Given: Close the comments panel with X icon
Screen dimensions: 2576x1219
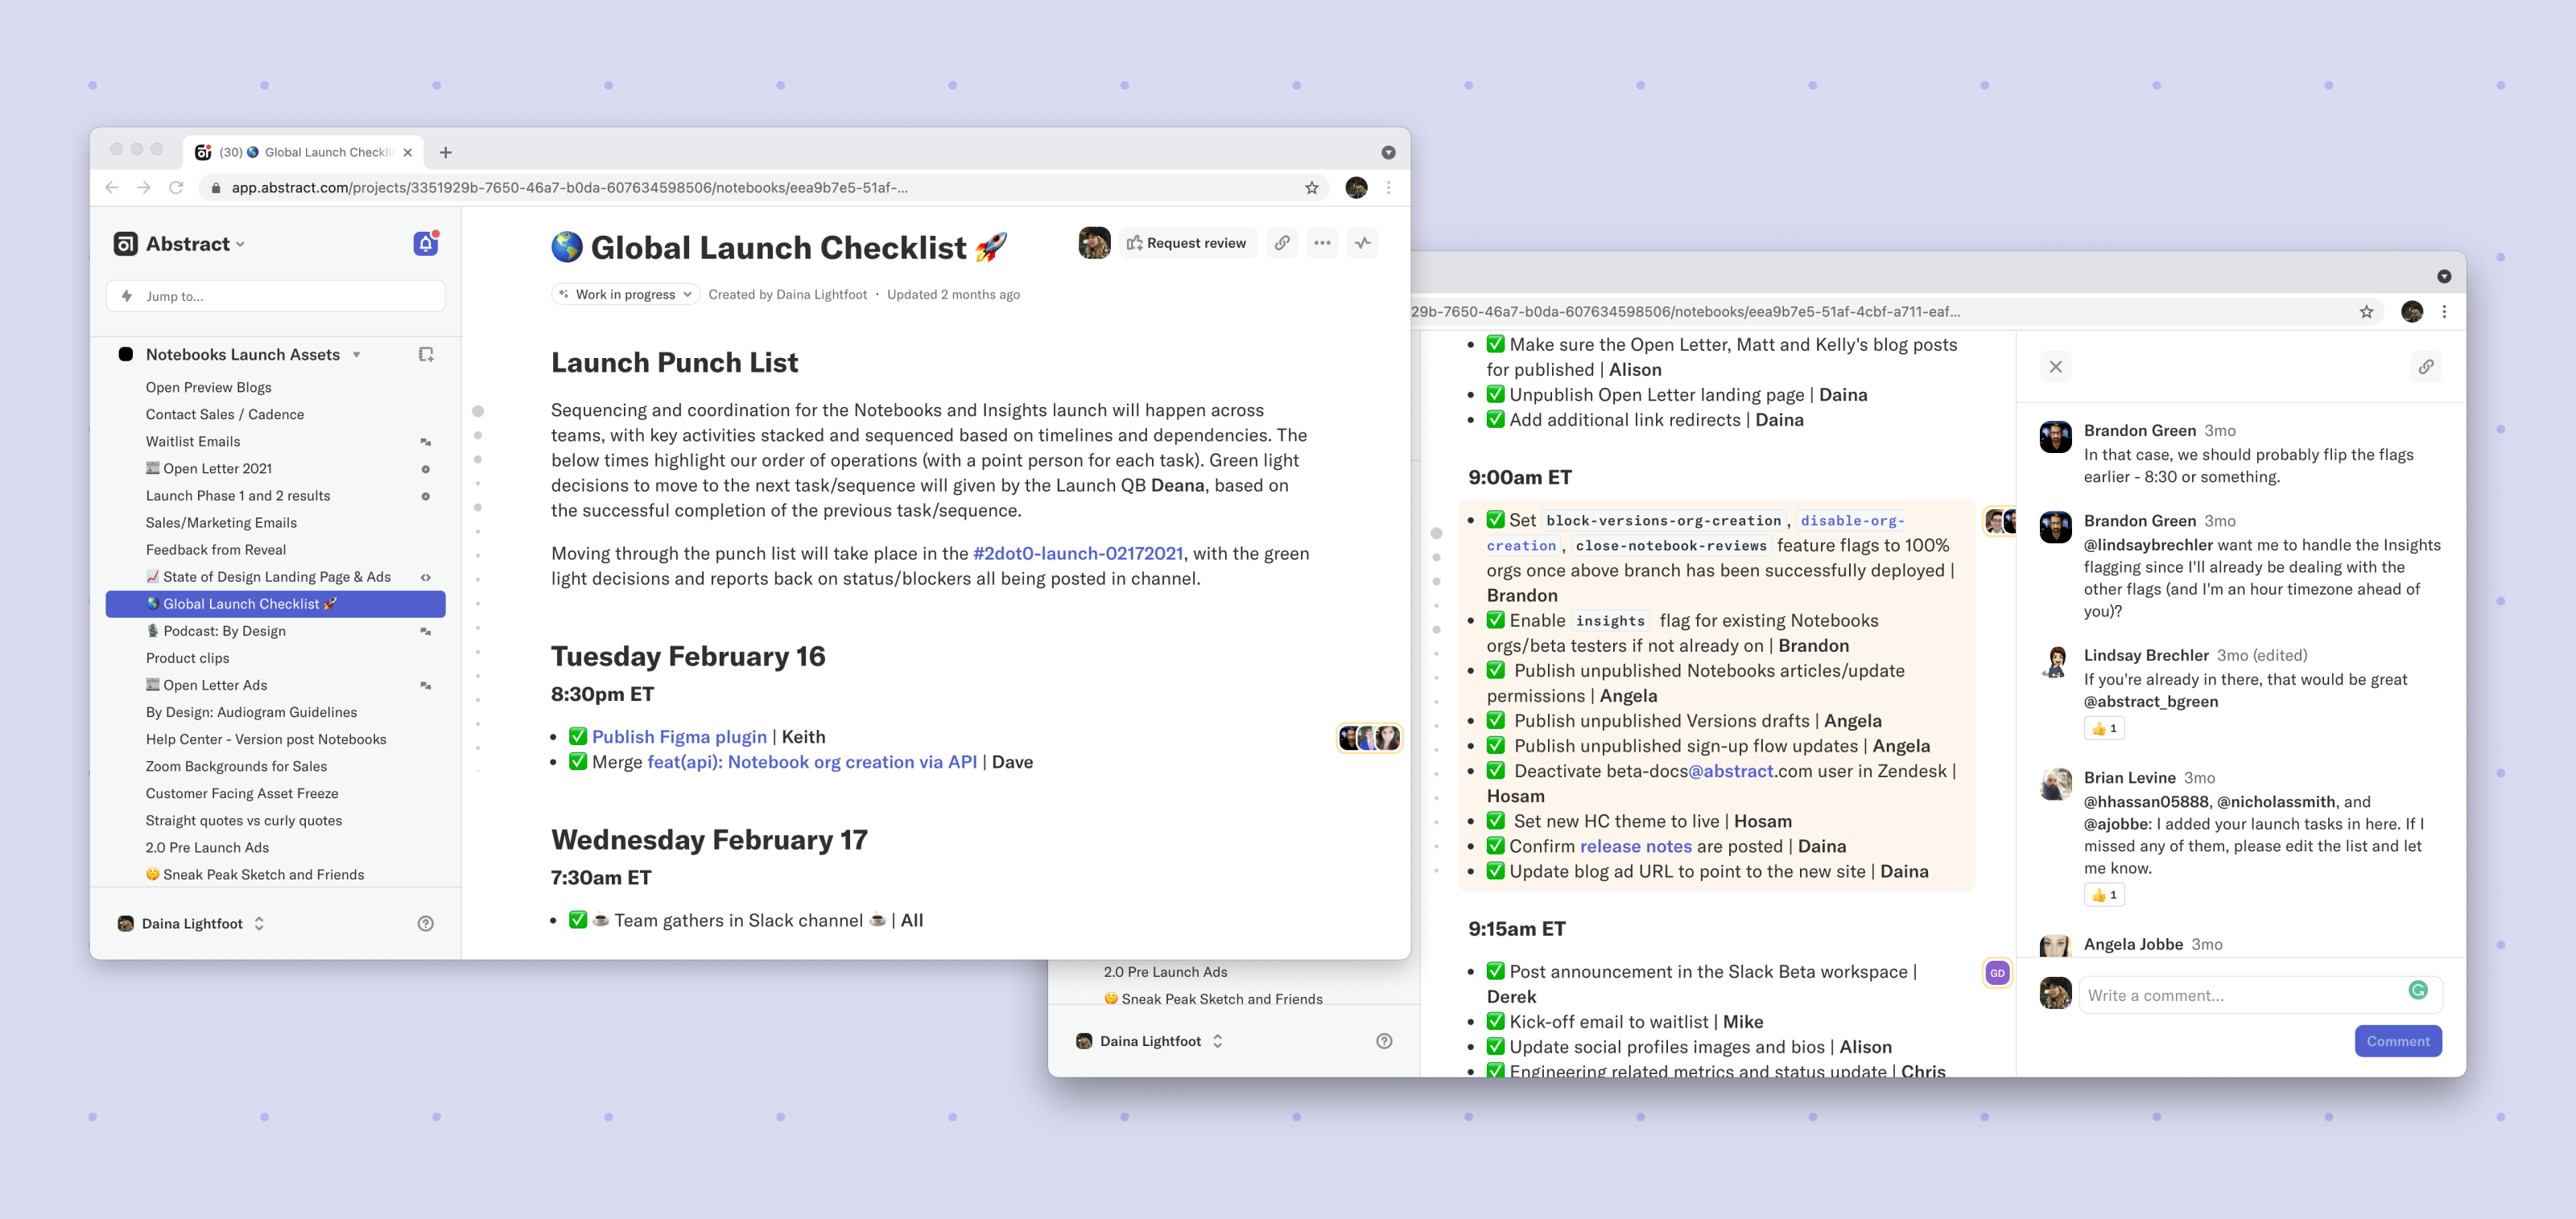Looking at the screenshot, I should tap(2055, 367).
